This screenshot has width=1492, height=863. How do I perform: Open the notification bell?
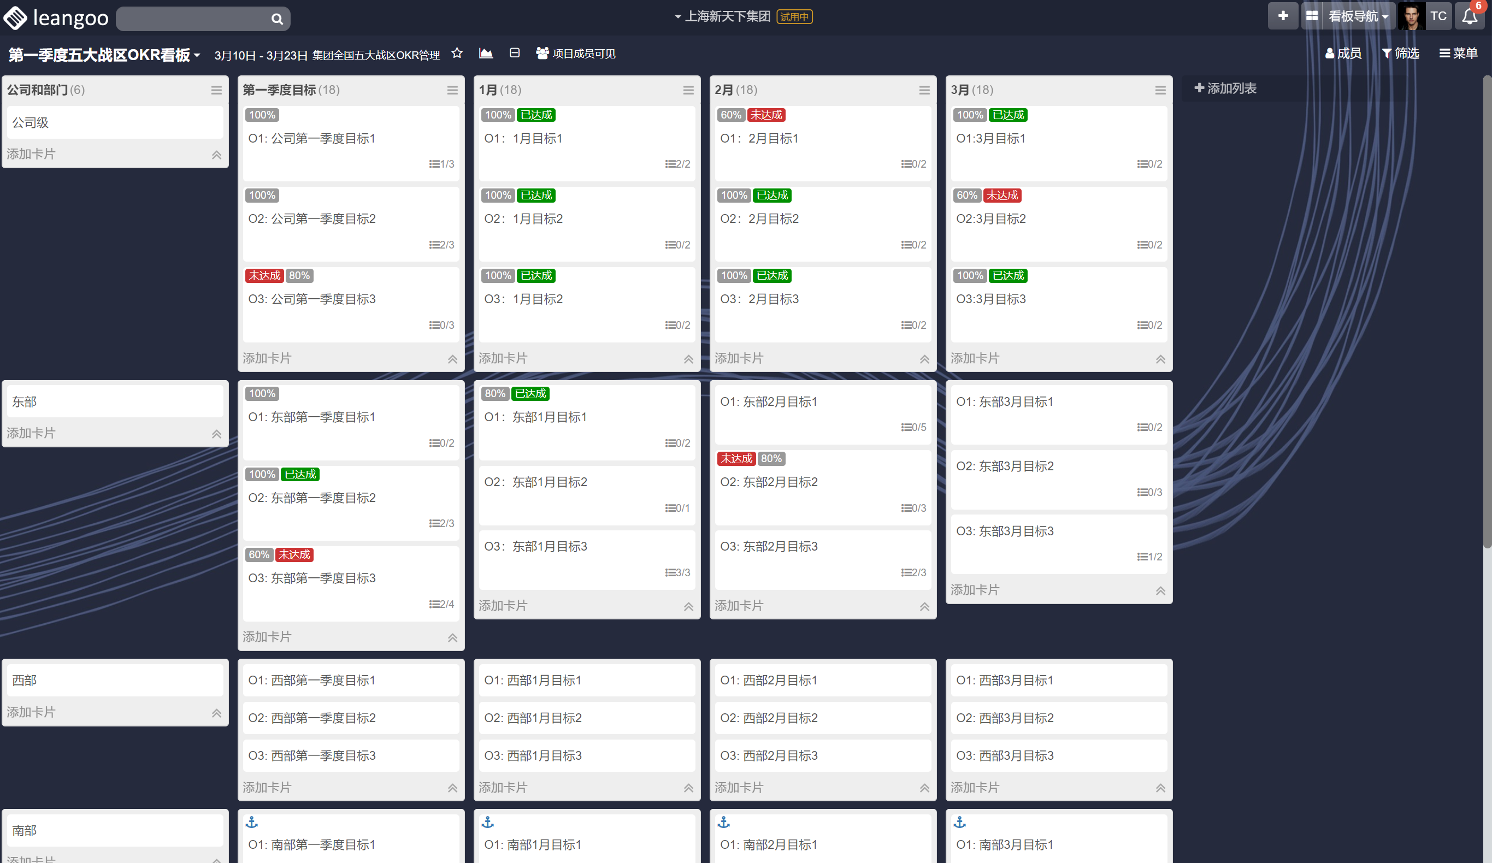[1470, 16]
